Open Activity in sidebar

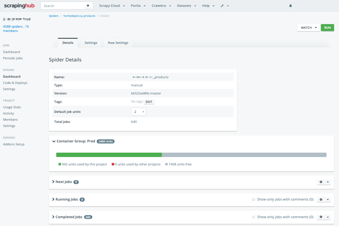8,114
